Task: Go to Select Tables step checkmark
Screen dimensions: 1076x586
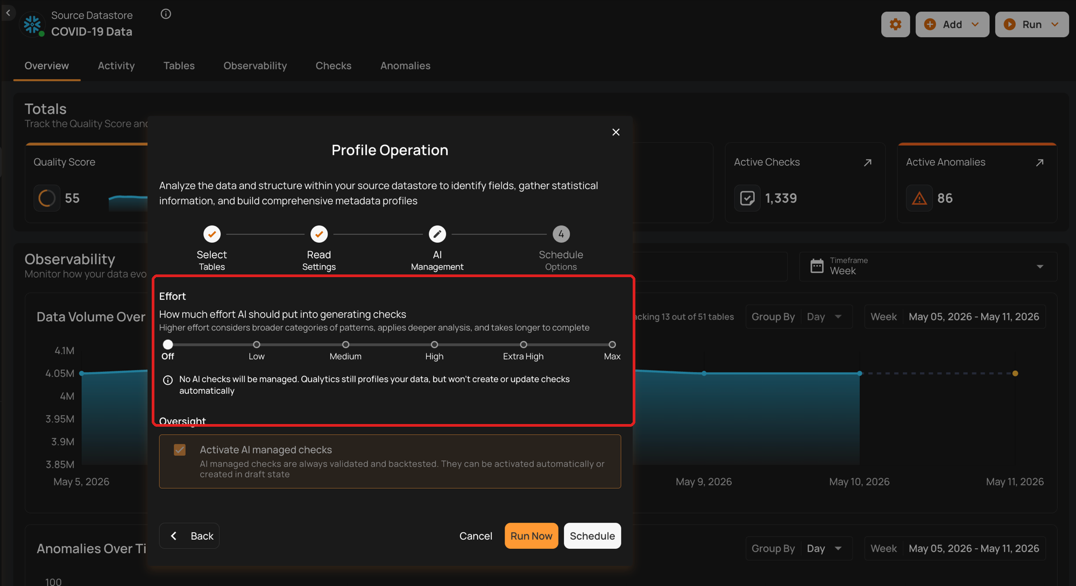Action: [212, 234]
